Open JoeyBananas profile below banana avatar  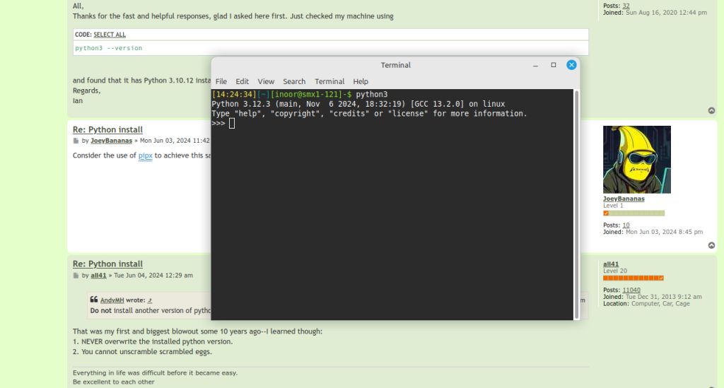coord(624,199)
